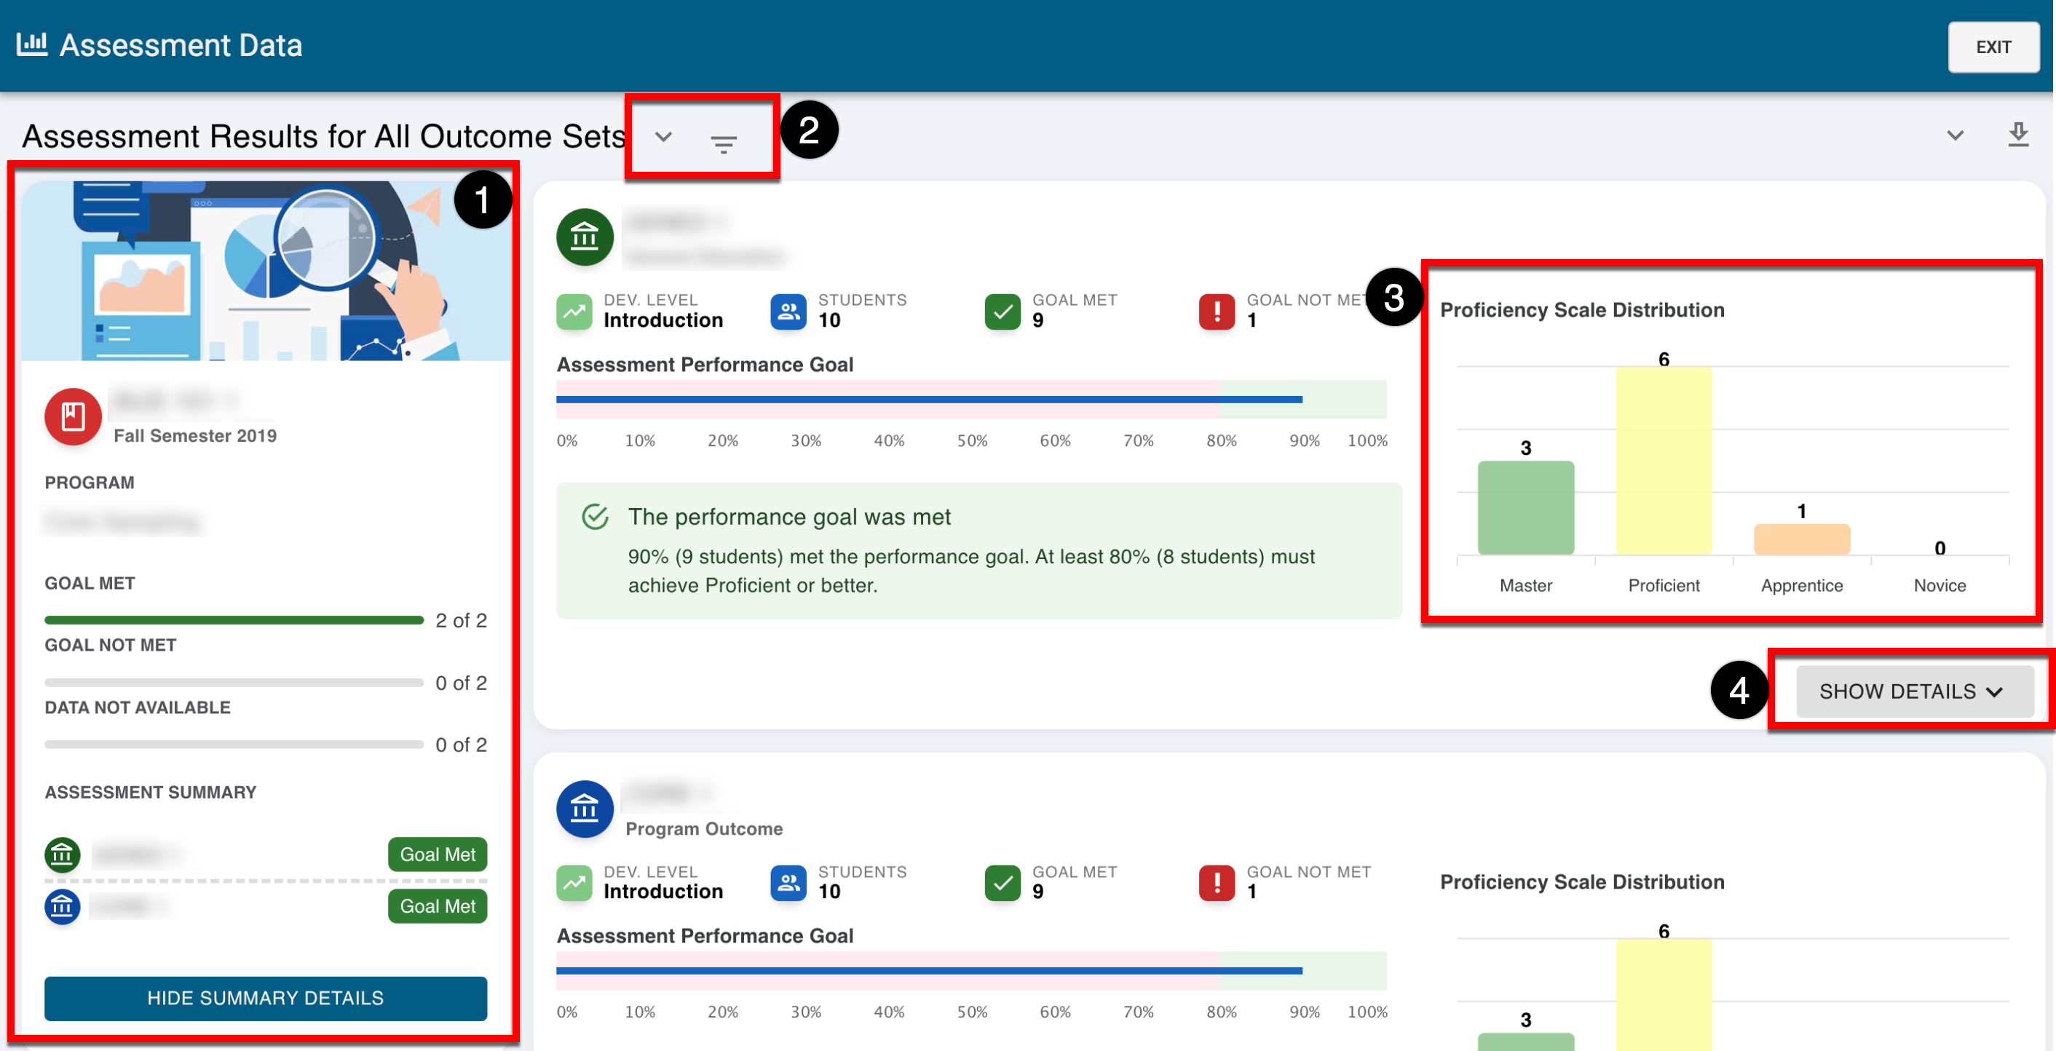Click the red course book icon
Image resolution: width=2056 pixels, height=1051 pixels.
[x=73, y=416]
